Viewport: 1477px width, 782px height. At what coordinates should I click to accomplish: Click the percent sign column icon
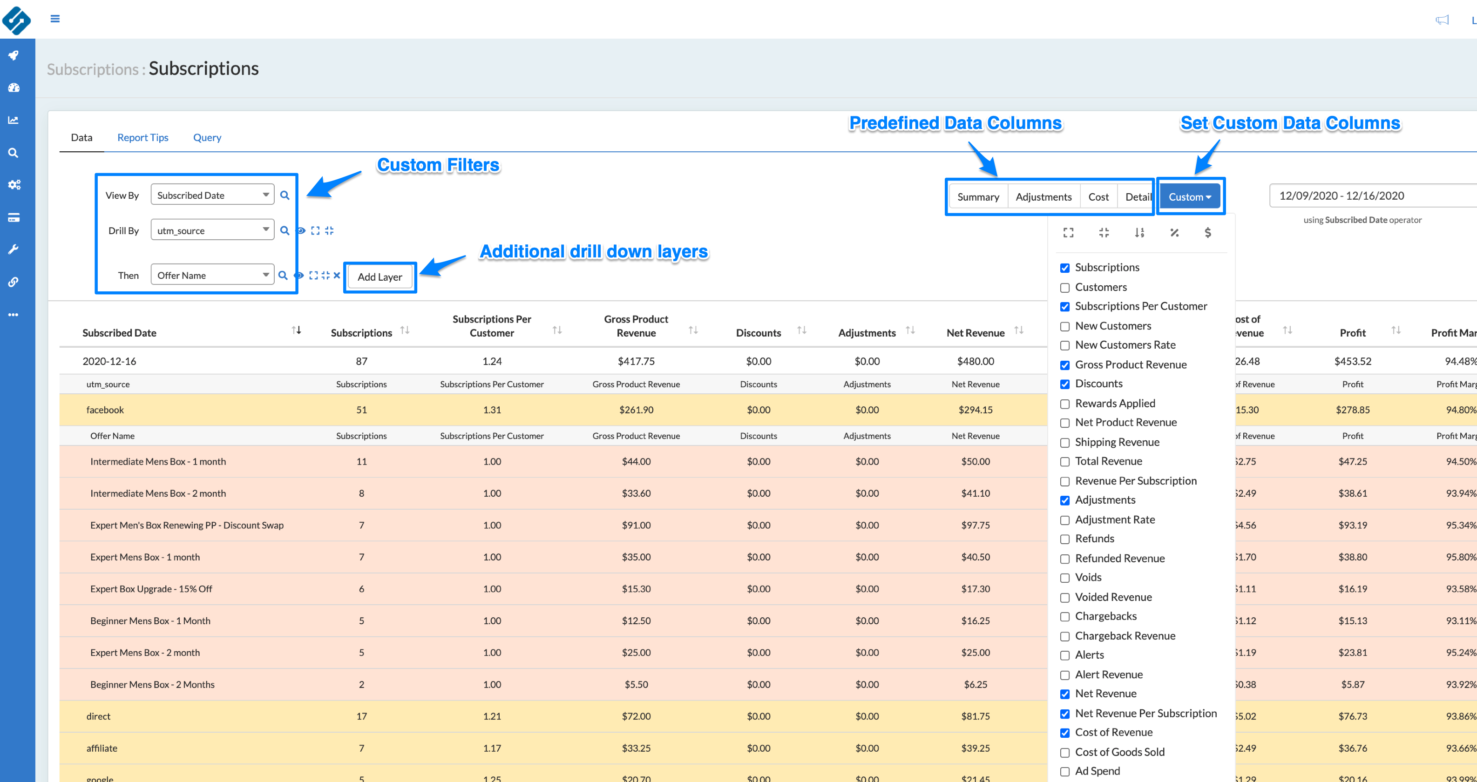coord(1174,232)
